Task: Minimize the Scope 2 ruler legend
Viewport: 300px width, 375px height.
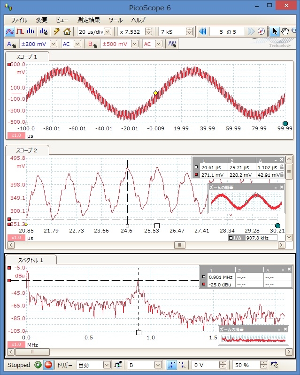Action: coord(276,160)
